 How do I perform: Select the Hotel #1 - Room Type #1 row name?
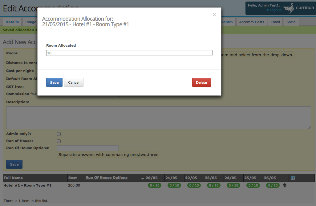[x=27, y=185]
